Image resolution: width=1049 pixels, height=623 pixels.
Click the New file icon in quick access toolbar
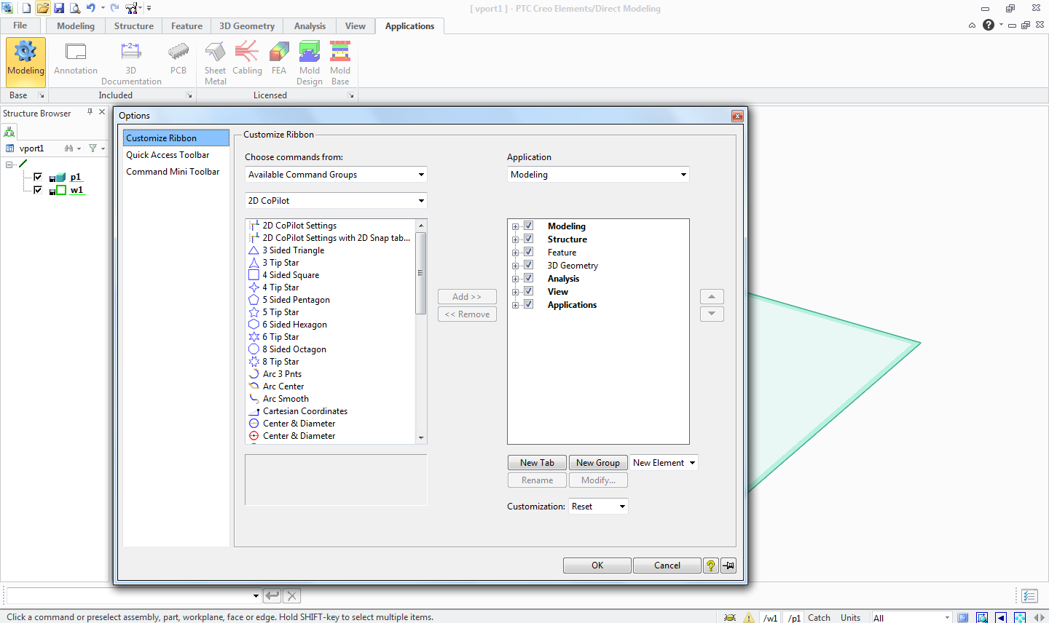[x=26, y=8]
